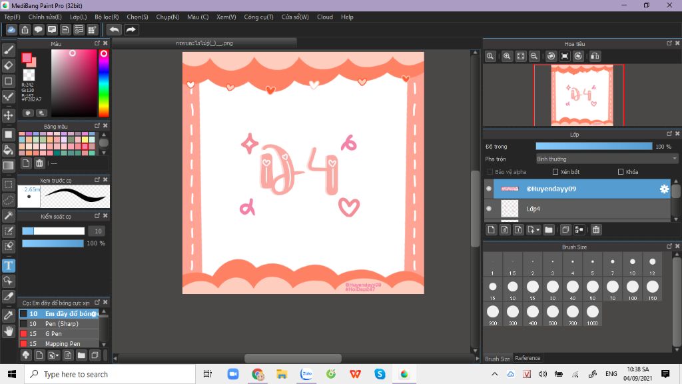Switch to the Reference tab
Screen dimensions: 682x384
(527, 358)
